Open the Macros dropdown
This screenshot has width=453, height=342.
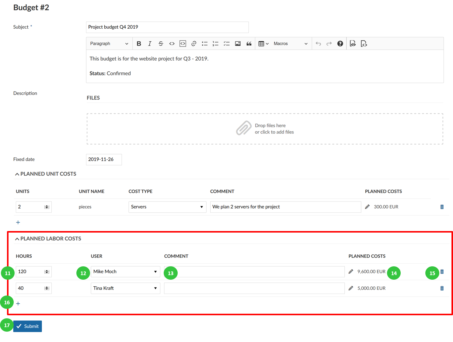291,43
